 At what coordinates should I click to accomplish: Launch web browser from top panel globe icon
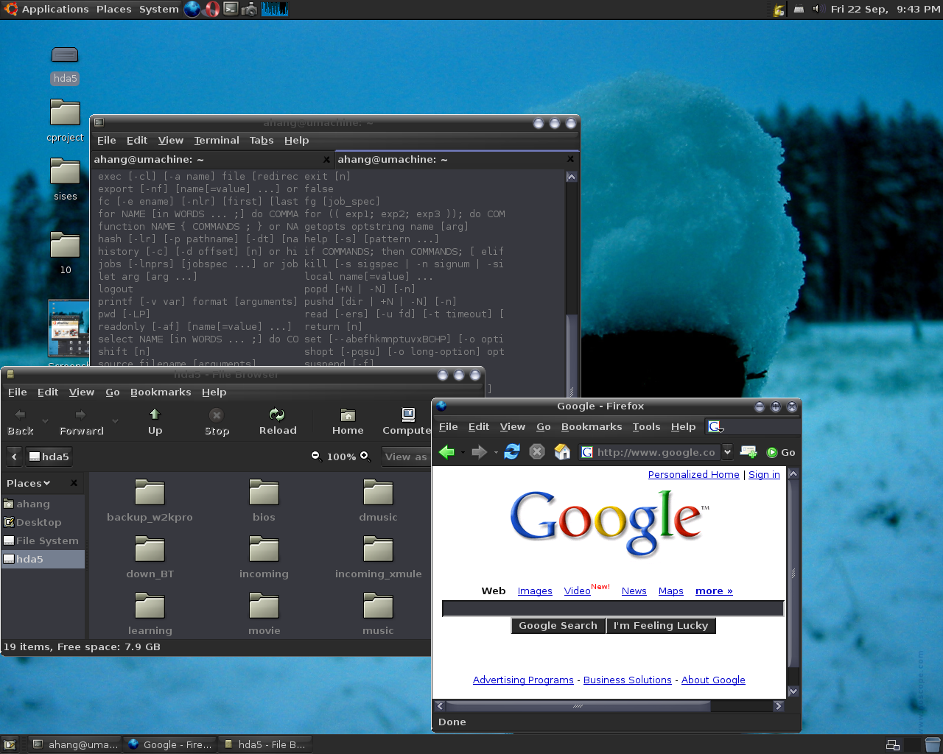coord(192,9)
